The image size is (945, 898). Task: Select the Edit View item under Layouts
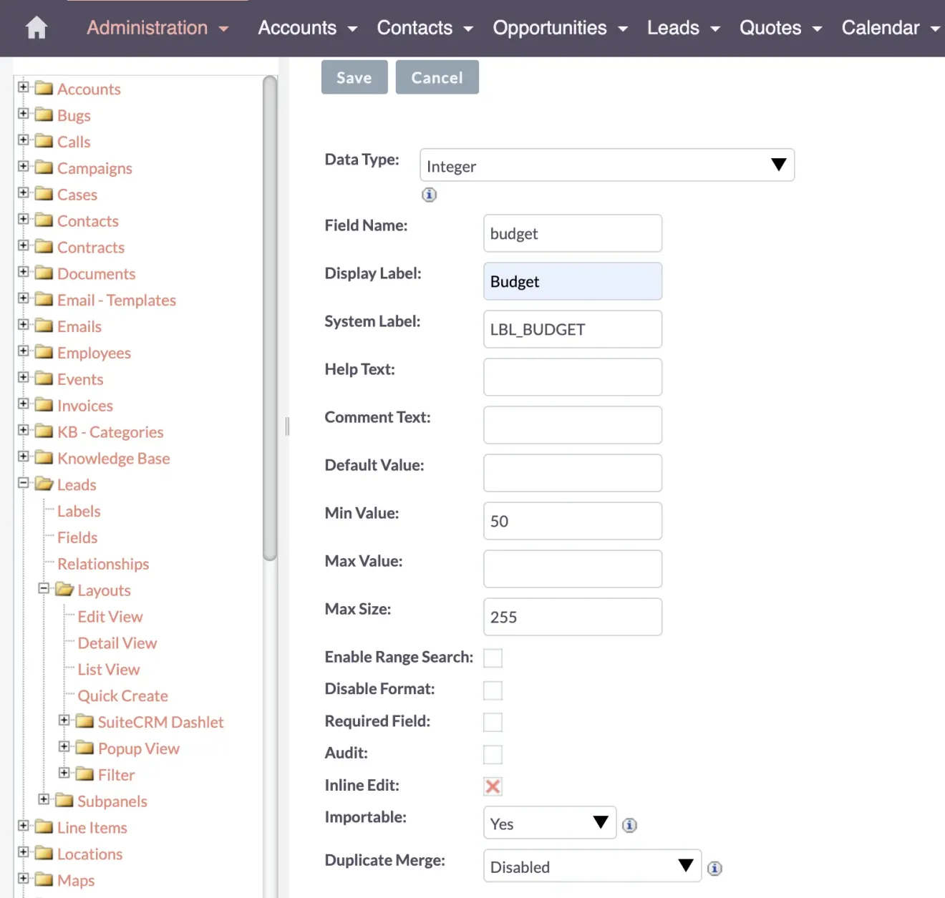pos(110,616)
